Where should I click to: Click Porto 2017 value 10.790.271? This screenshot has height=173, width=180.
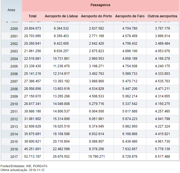pyautogui.click(x=96, y=157)
